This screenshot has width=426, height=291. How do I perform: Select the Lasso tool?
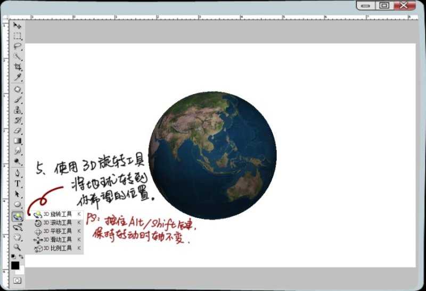(x=18, y=46)
